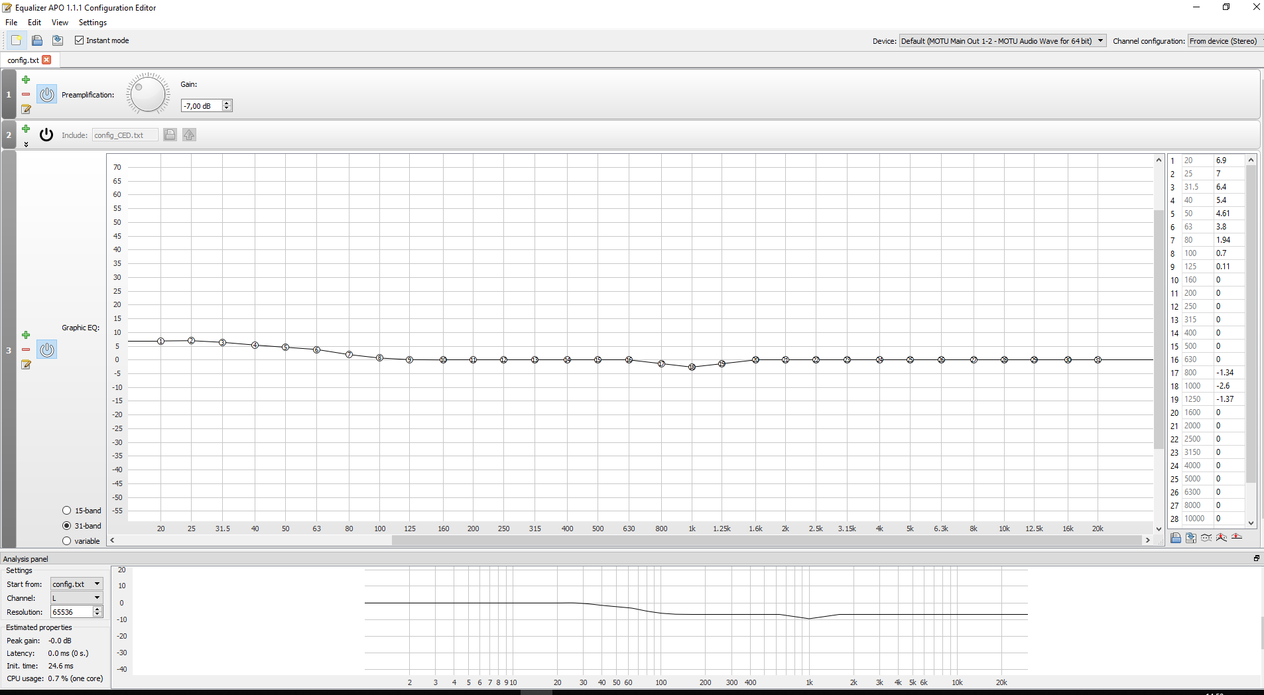The image size is (1264, 695).
Task: Toggle the Preamplification filter power button
Action: (x=46, y=94)
